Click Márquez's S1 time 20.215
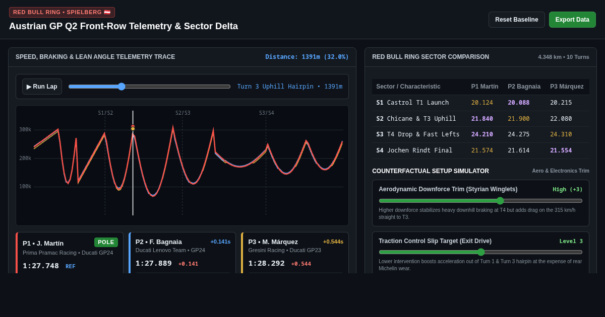This screenshot has height=317, width=605. (x=561, y=103)
